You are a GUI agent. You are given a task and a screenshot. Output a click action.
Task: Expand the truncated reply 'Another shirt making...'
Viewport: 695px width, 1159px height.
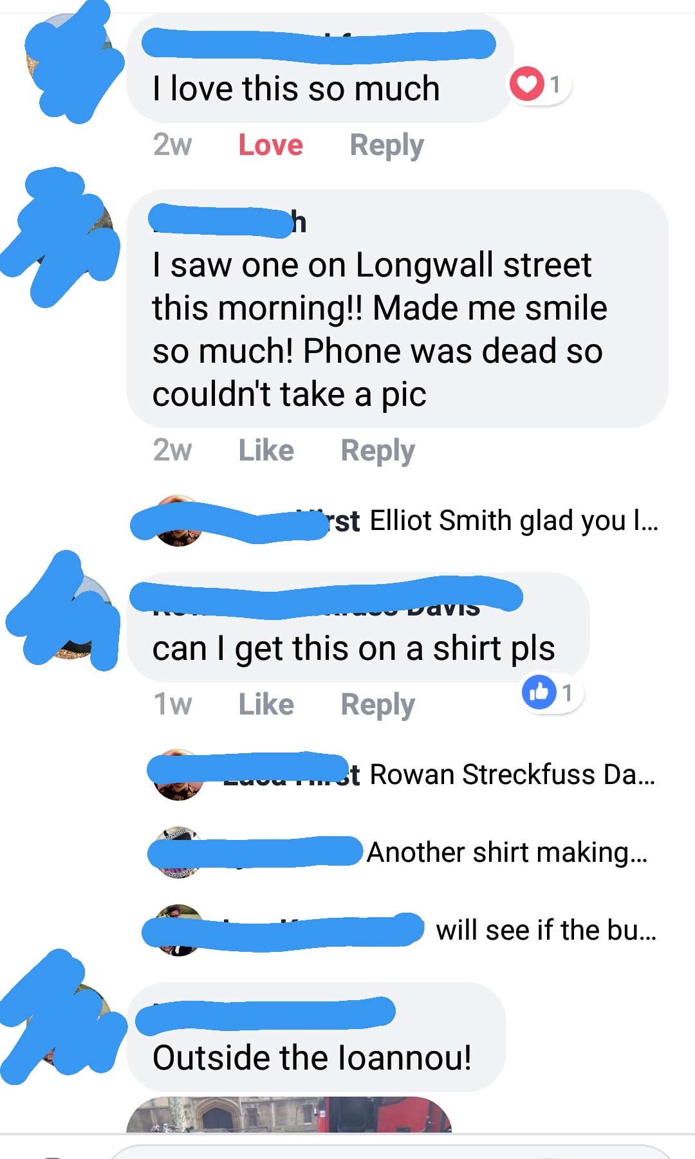click(x=507, y=852)
